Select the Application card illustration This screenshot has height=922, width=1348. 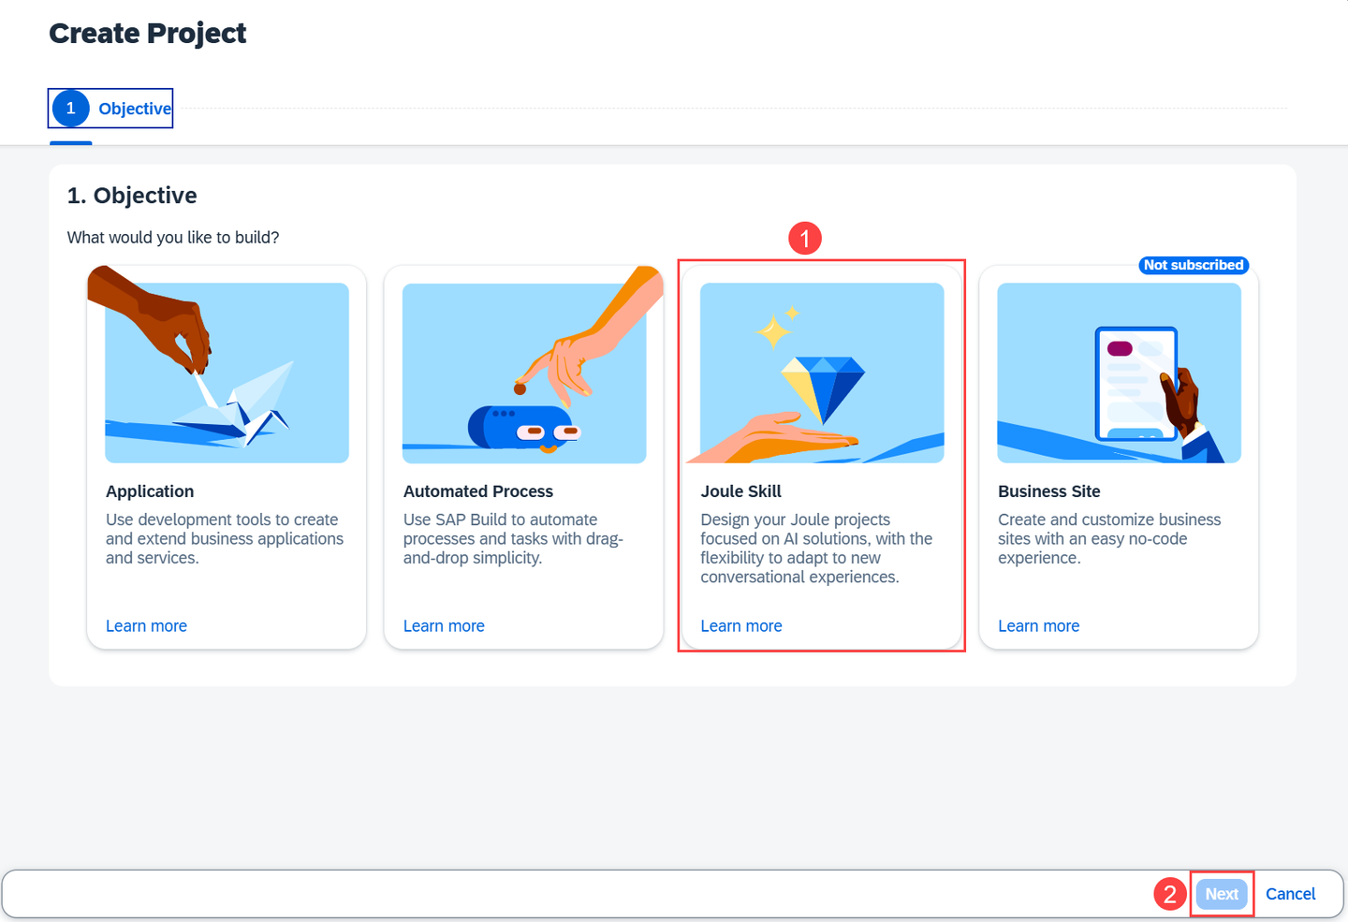click(x=227, y=373)
